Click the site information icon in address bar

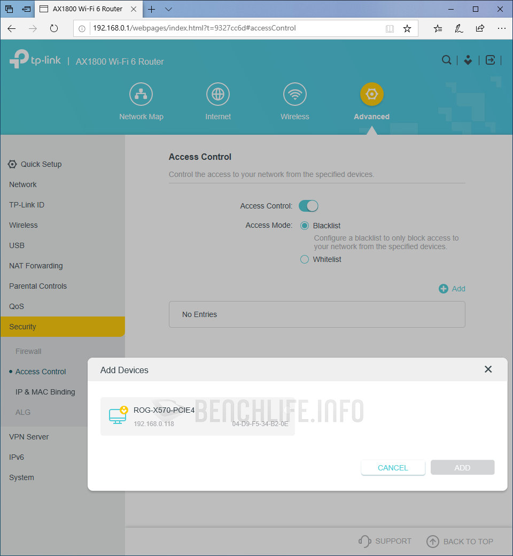pyautogui.click(x=82, y=29)
